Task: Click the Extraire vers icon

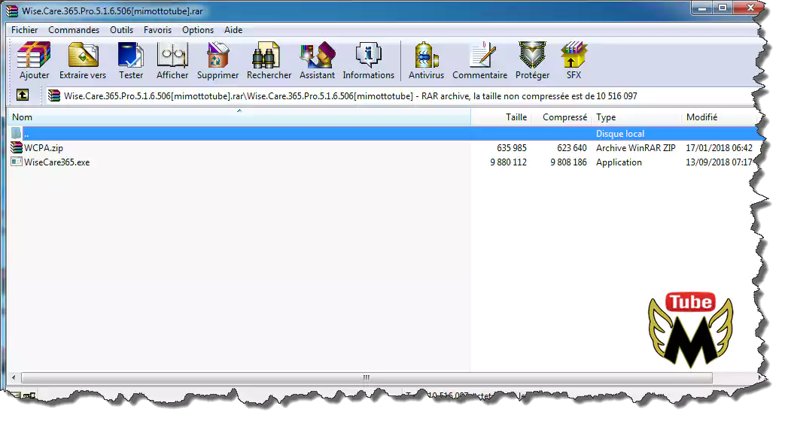Action: 83,55
